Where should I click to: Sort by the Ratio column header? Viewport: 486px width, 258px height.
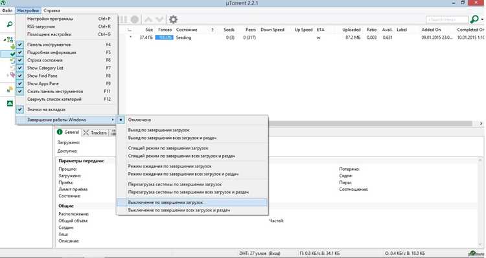point(371,30)
